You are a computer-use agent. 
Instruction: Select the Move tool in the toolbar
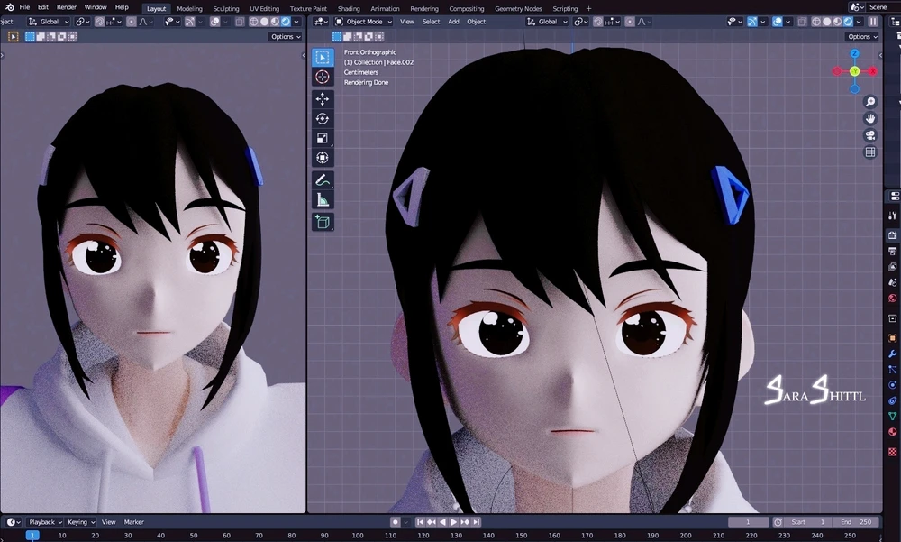323,99
